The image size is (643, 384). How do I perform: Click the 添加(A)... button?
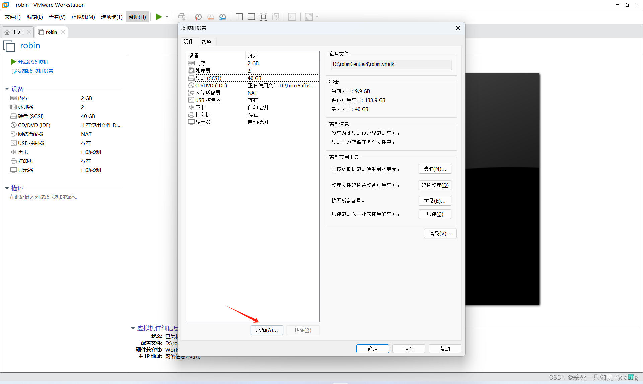point(267,330)
